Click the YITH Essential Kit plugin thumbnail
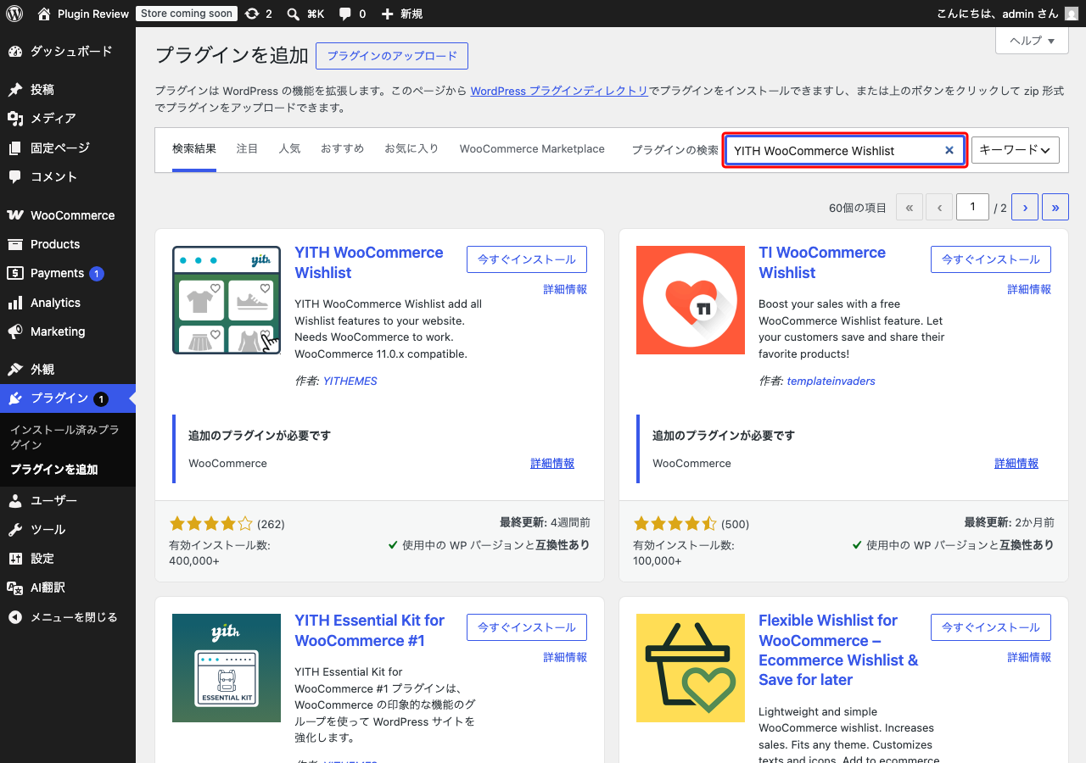The width and height of the screenshot is (1086, 763). click(227, 668)
